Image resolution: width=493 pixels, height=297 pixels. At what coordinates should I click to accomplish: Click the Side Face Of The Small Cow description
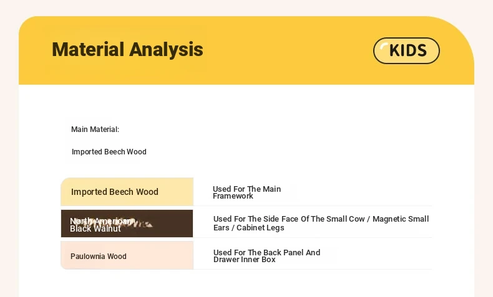coord(321,223)
